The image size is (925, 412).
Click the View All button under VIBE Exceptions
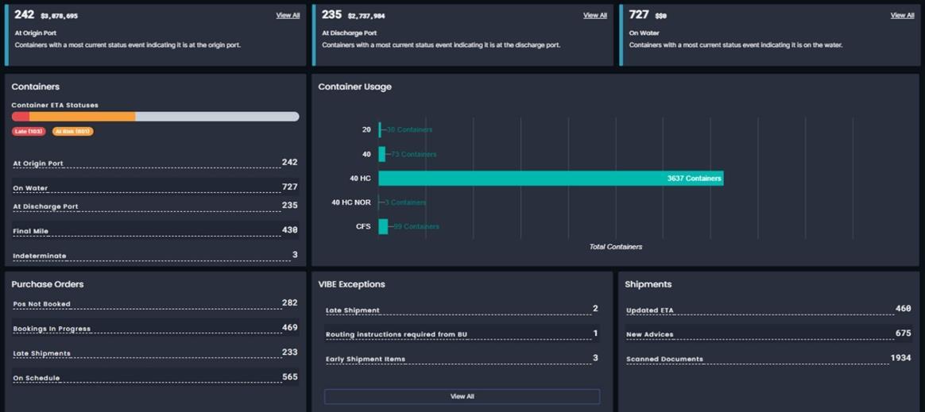462,397
